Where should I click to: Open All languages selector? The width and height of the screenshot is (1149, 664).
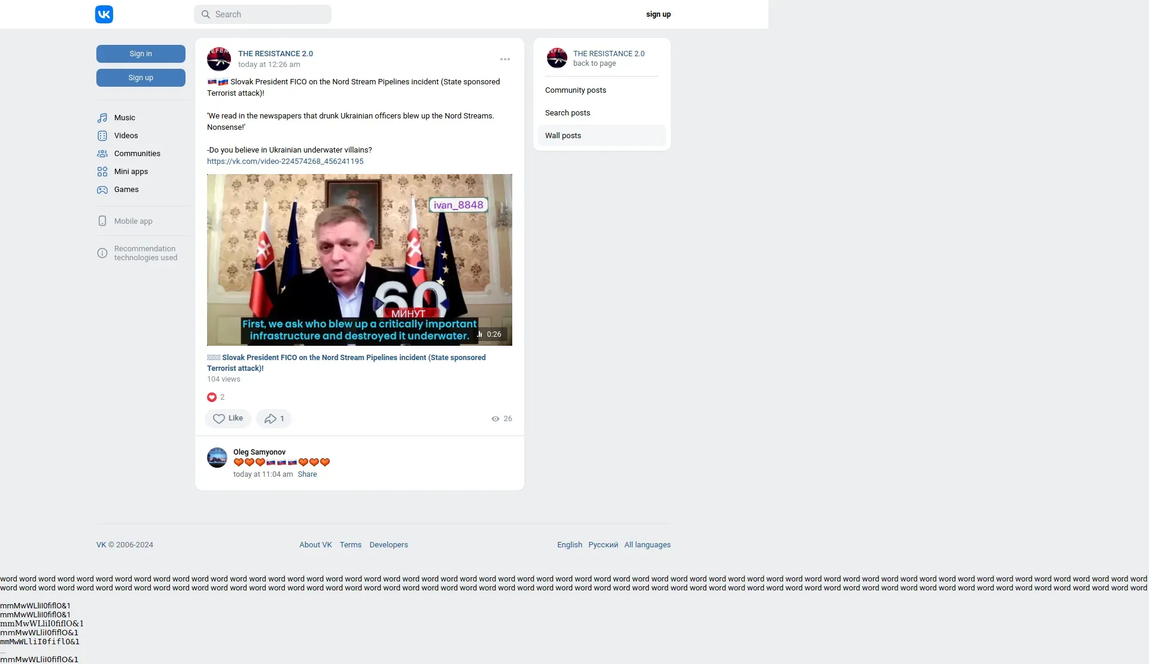[x=647, y=545]
